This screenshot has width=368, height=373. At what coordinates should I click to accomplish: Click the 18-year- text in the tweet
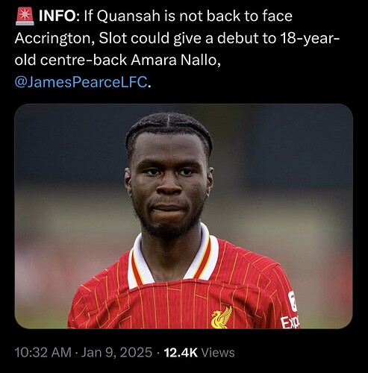pos(309,39)
